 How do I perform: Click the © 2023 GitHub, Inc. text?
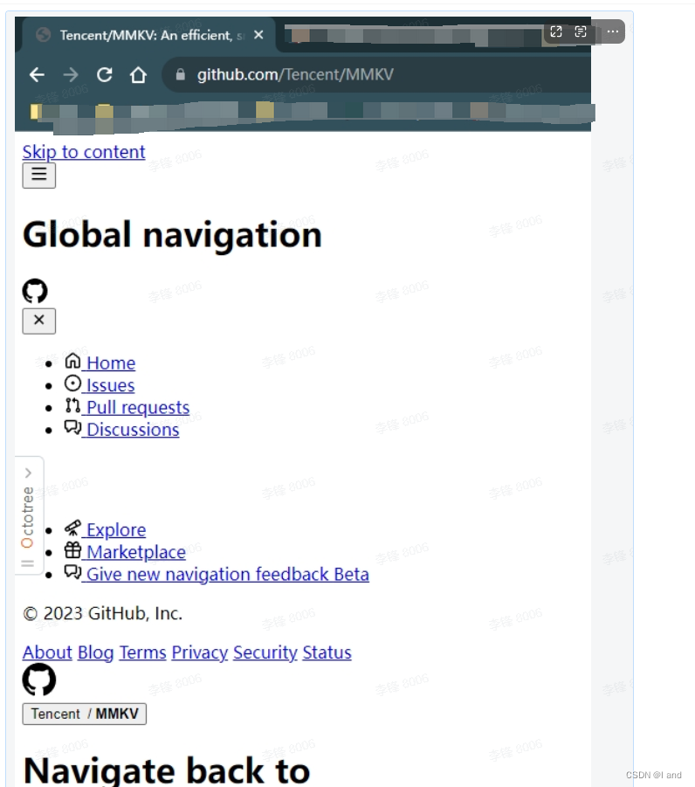click(x=103, y=613)
